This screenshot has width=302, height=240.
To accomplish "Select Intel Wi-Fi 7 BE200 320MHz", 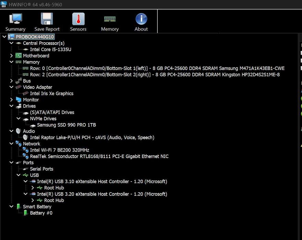I will (60, 150).
